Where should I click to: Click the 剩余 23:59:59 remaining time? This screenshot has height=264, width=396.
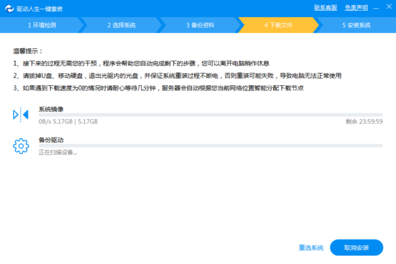(x=364, y=122)
